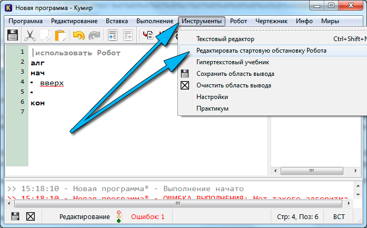This screenshot has width=367, height=228.
Task: Open the Робот menu
Action: click(x=239, y=21)
